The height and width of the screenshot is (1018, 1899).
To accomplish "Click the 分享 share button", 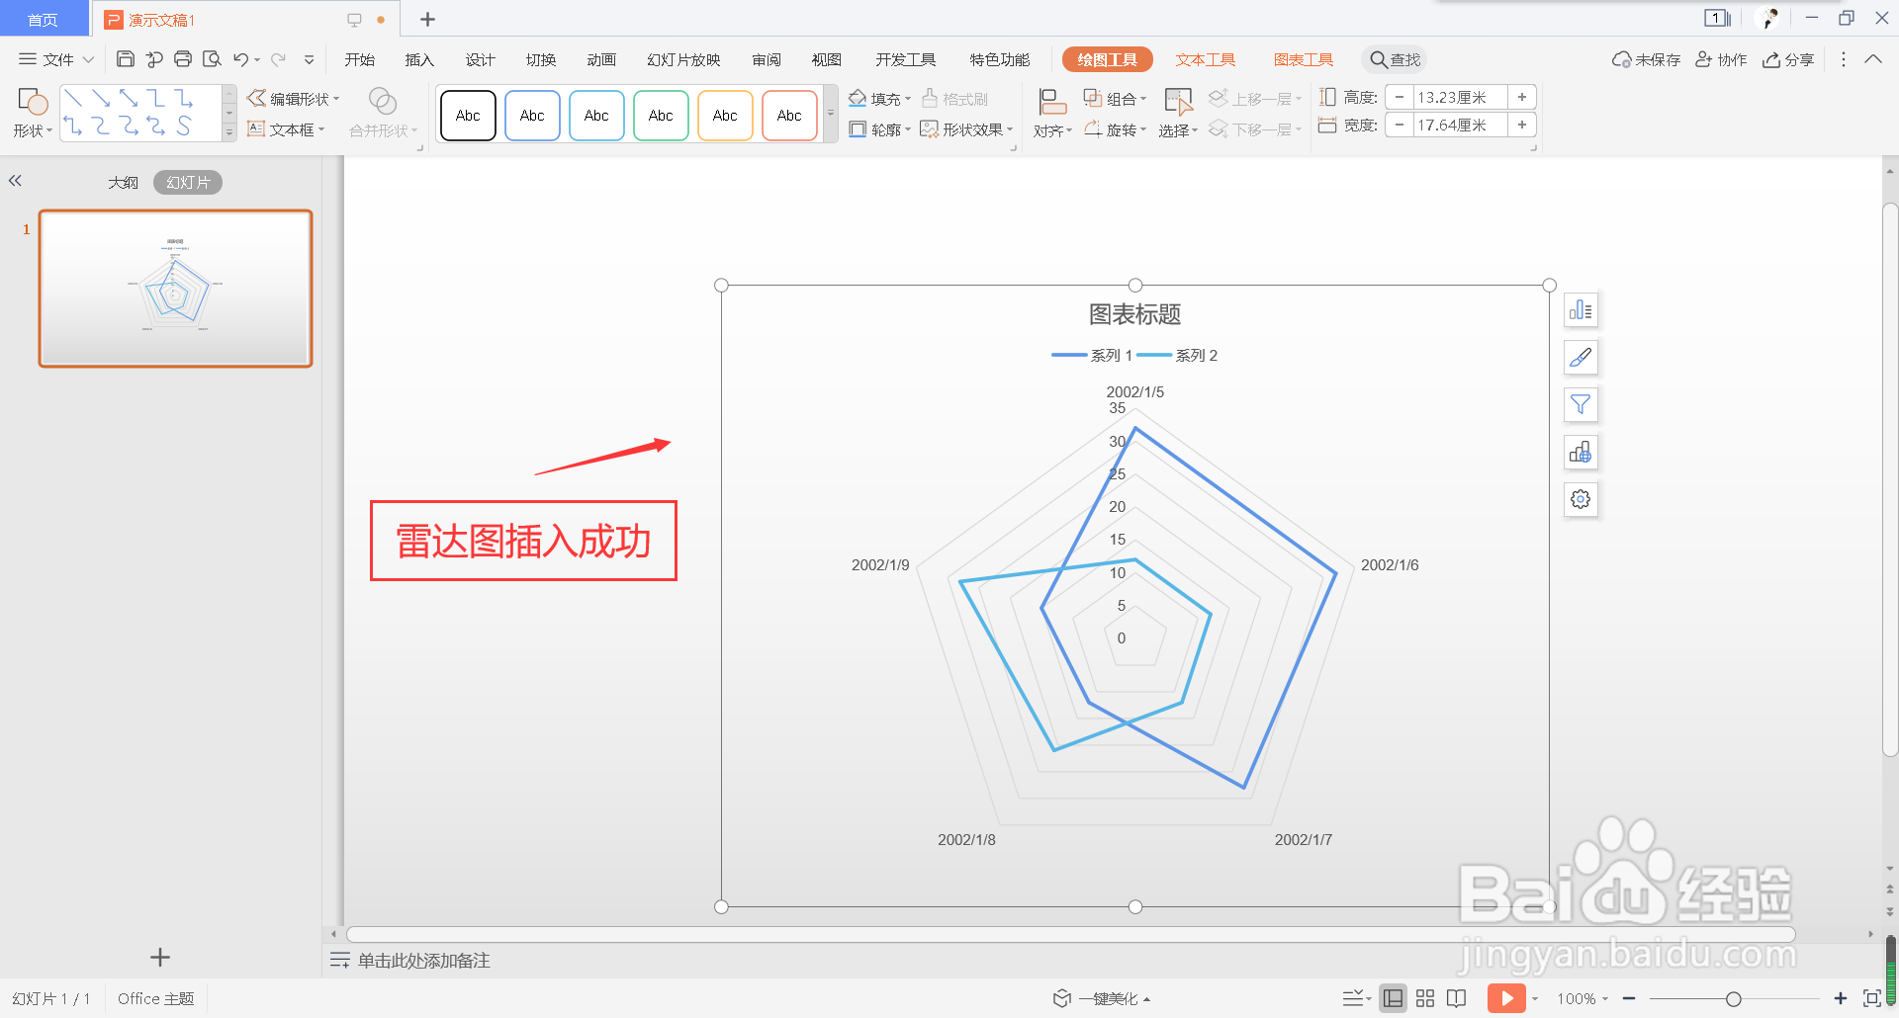I will (1788, 59).
